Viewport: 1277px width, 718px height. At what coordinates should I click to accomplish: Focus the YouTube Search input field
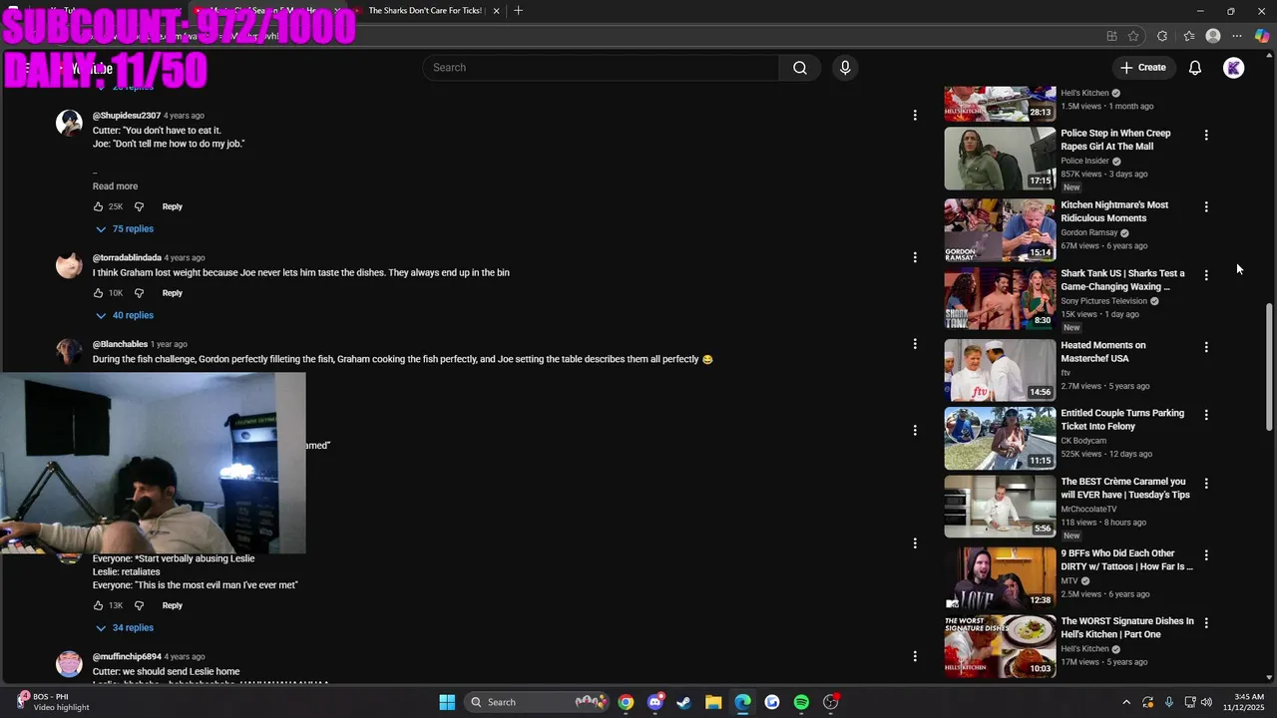point(601,68)
